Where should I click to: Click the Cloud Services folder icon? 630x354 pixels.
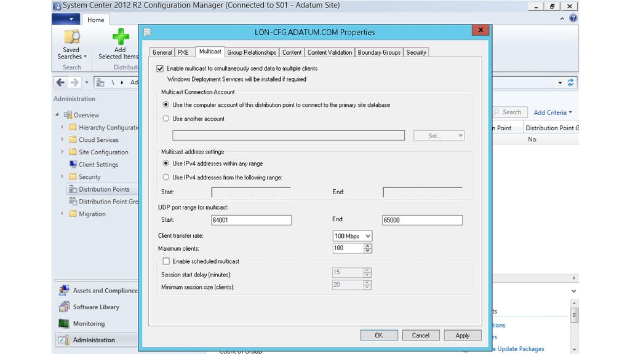click(x=73, y=140)
